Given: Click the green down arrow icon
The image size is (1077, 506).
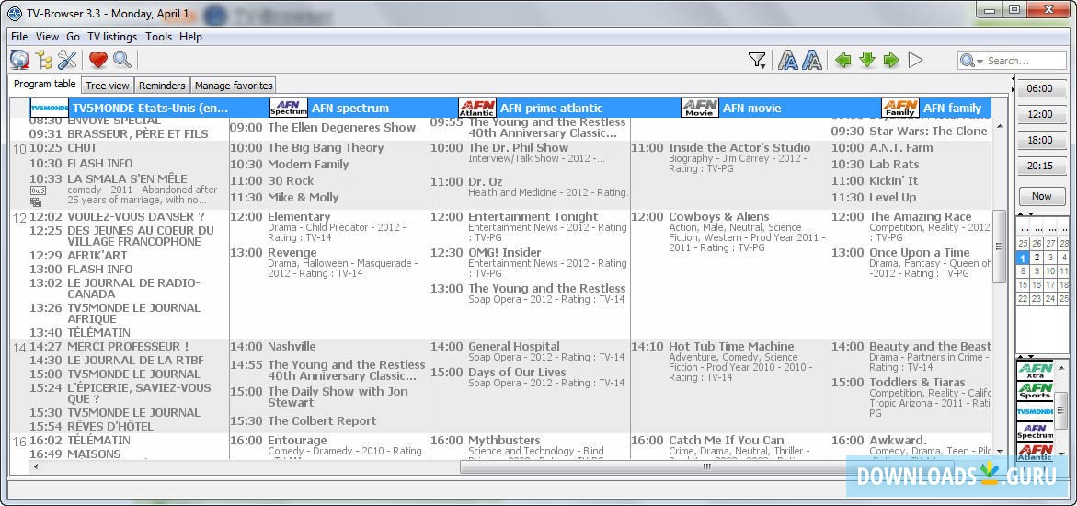Looking at the screenshot, I should tap(867, 61).
